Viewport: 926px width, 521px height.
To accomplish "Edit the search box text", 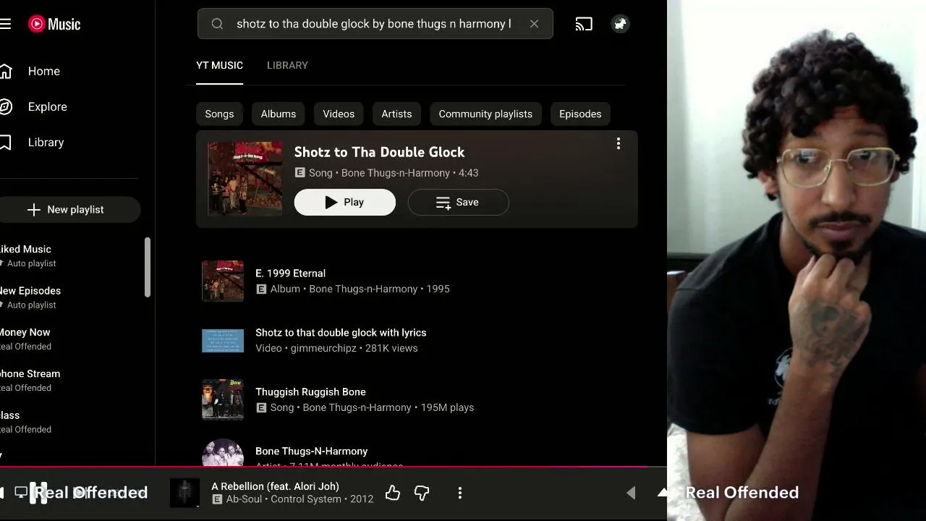I will point(373,24).
